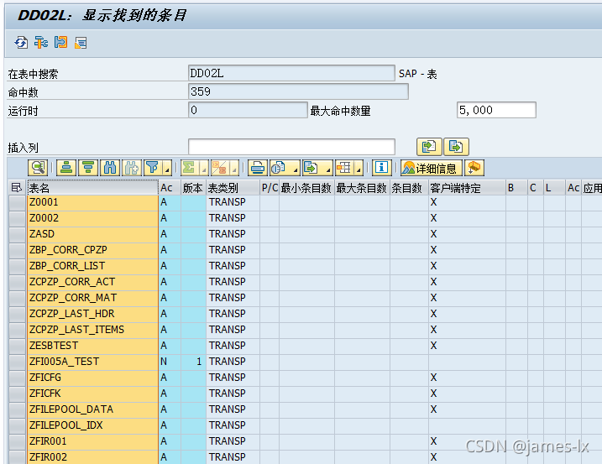This screenshot has height=464, width=602.
Task: Select the row marker for ZASD
Action: 18,234
